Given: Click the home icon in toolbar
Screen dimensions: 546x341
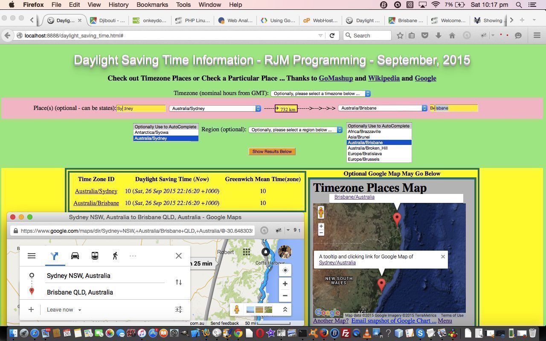Looking at the screenshot, I should coord(452,35).
